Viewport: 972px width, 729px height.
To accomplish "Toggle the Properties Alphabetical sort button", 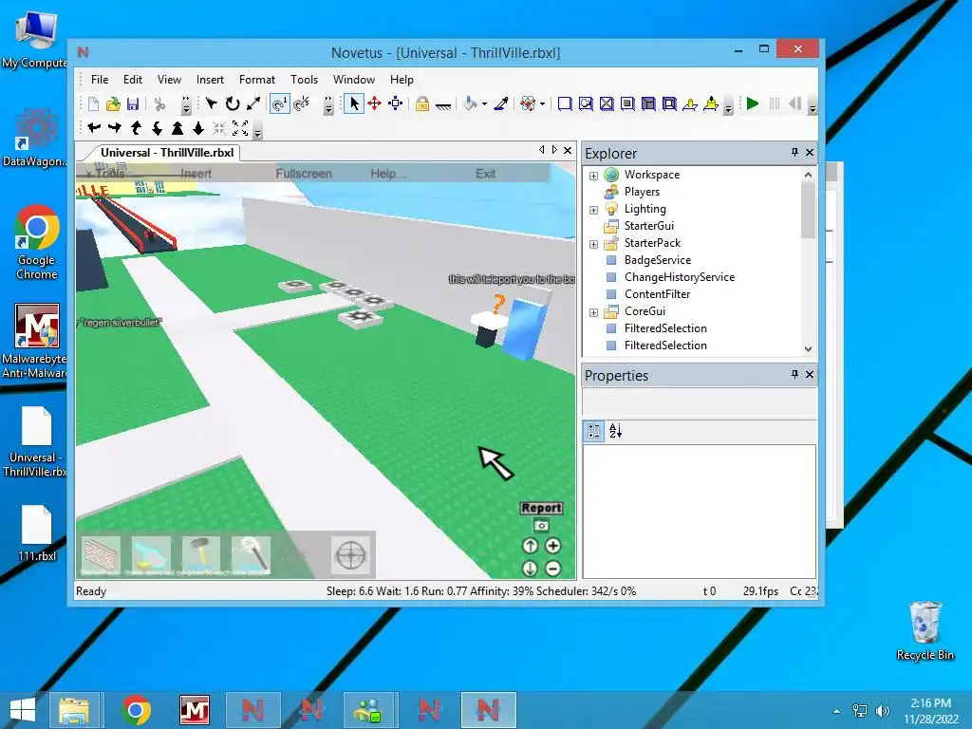I will (x=615, y=431).
